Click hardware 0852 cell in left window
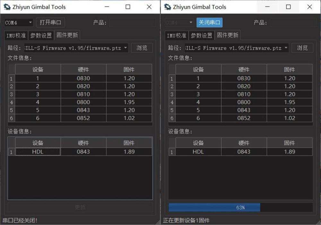This screenshot has width=321, height=225. coord(83,118)
